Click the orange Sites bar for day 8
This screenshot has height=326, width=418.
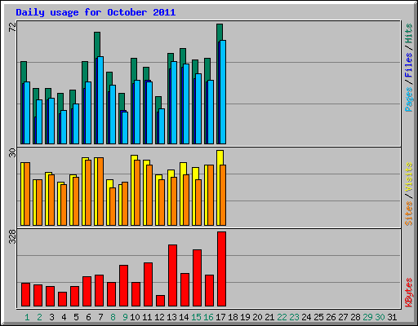point(113,206)
